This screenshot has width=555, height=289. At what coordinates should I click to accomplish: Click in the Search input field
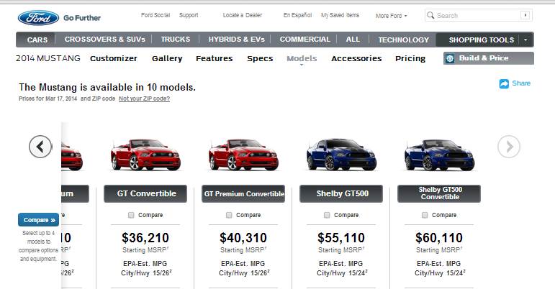coord(478,15)
